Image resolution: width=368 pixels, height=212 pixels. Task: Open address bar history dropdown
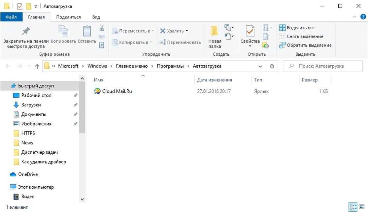tap(260, 66)
